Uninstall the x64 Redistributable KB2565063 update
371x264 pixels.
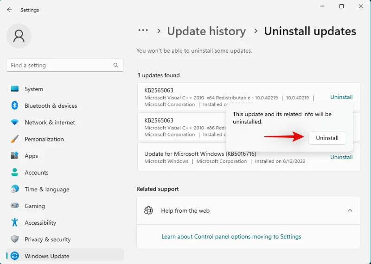341,97
